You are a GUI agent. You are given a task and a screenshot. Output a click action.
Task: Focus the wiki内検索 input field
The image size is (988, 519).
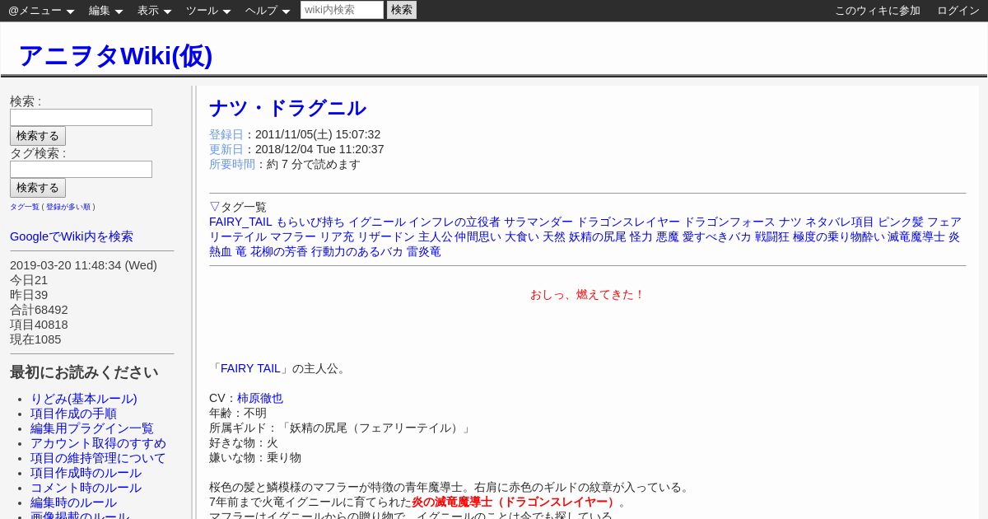coord(342,10)
